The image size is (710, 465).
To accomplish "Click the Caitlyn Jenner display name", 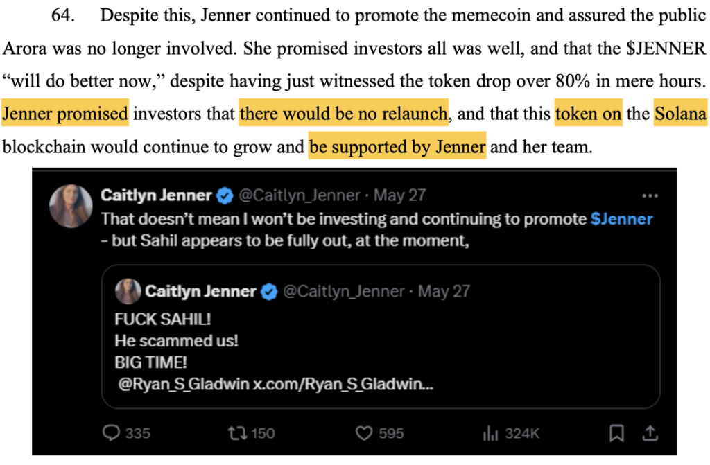I will [156, 196].
